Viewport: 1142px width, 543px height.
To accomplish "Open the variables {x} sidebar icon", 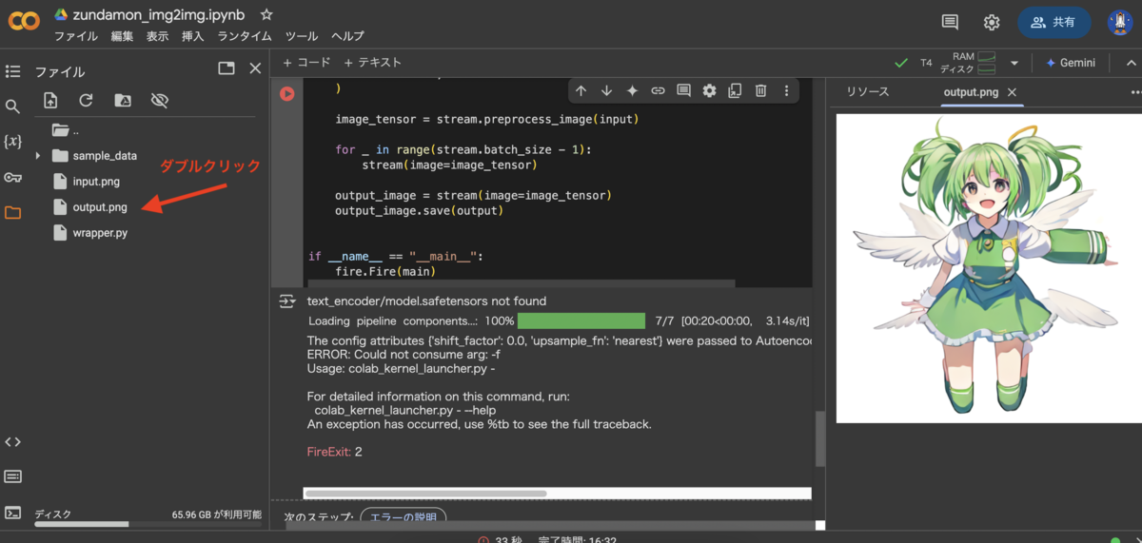I will click(x=12, y=142).
